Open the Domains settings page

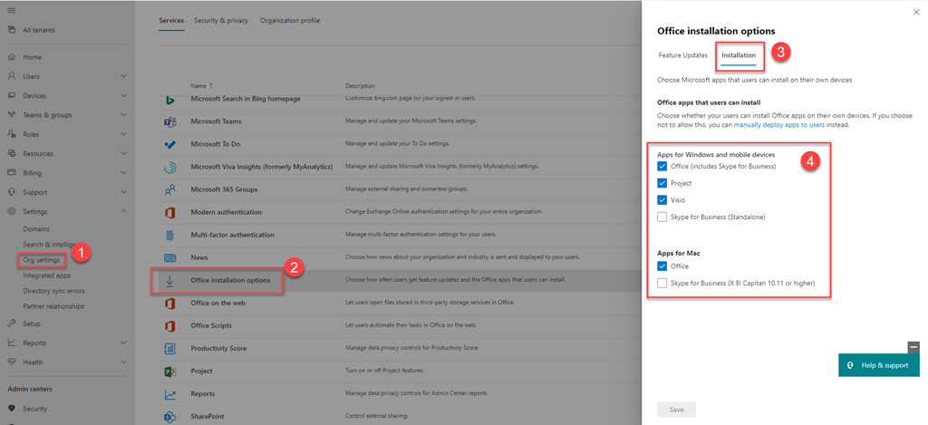tap(36, 229)
